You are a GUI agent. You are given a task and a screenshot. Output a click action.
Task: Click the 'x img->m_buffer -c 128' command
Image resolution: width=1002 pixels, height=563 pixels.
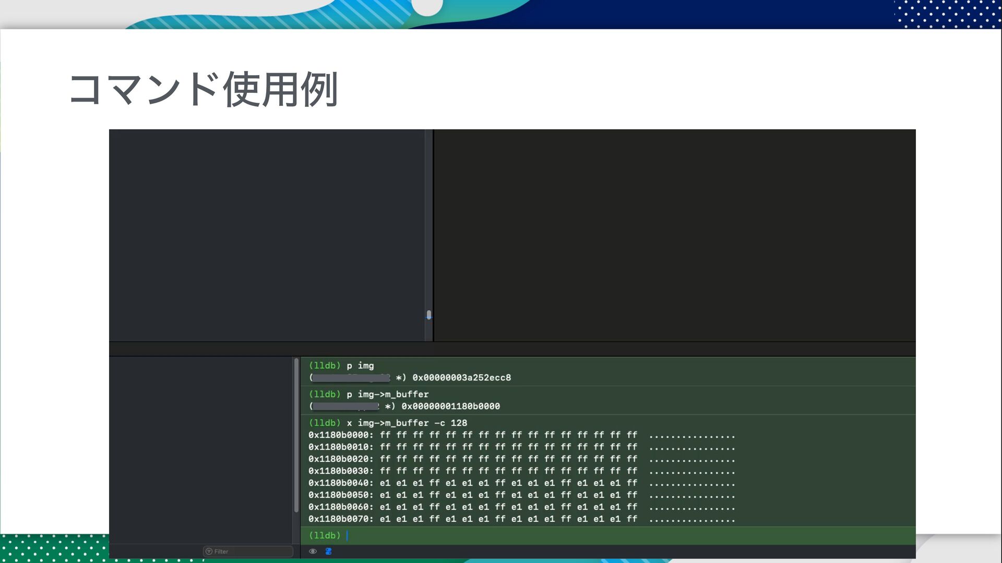407,423
